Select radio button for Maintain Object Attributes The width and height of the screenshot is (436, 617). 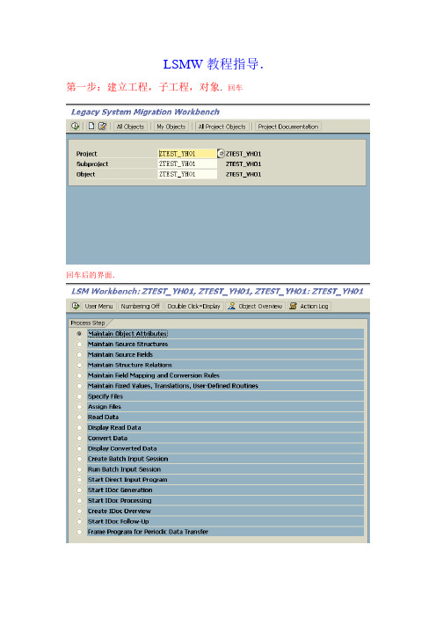79,334
